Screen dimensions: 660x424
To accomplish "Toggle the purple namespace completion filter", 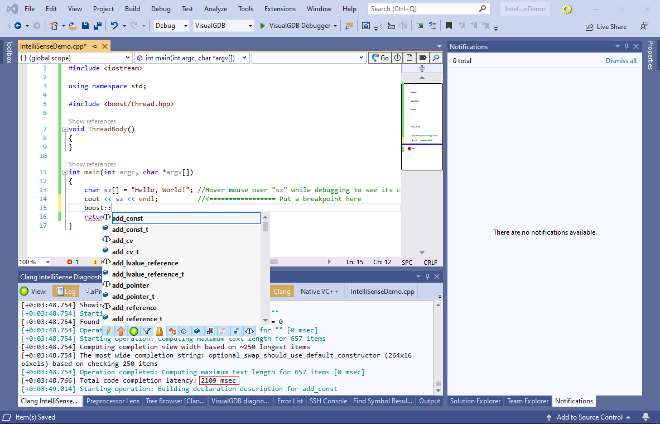I will click(184, 331).
